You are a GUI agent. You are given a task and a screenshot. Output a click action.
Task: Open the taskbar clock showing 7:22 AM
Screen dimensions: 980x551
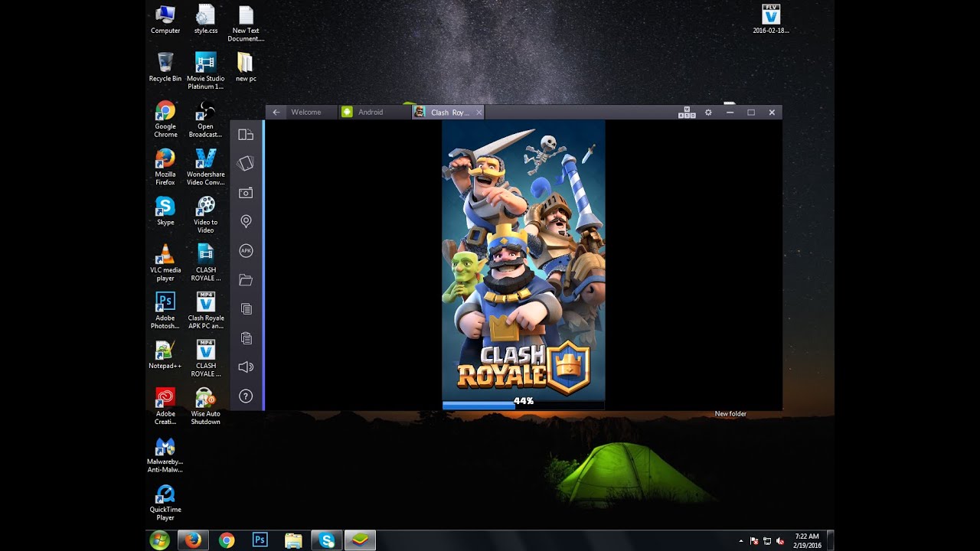tap(807, 540)
